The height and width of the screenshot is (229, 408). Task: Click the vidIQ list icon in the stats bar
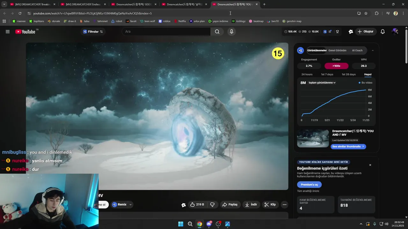click(x=330, y=31)
